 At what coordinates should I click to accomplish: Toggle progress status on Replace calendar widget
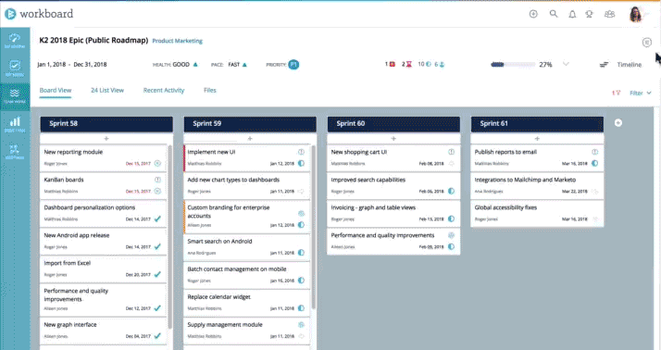(x=301, y=308)
